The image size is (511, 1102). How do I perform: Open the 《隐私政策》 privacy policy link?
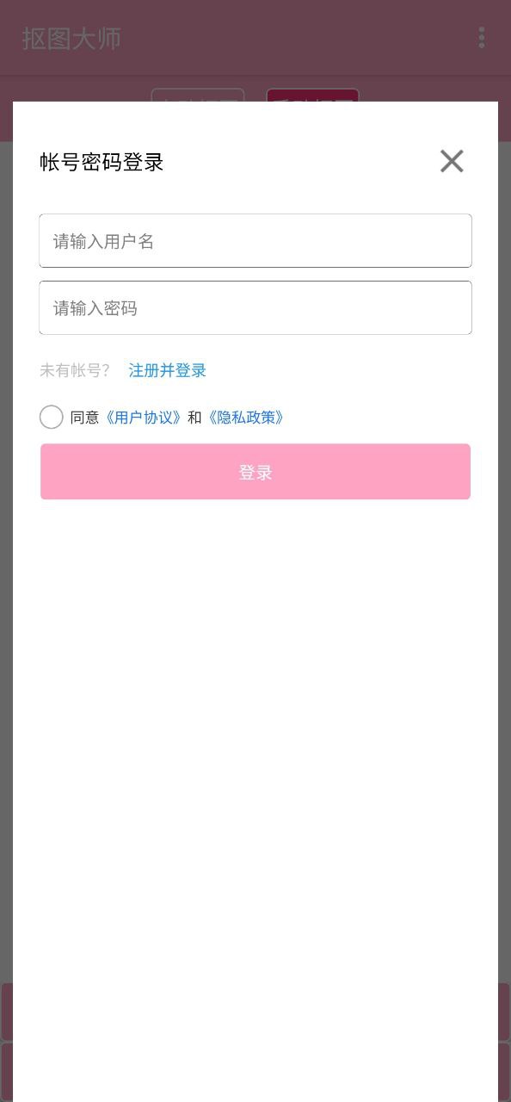click(x=245, y=418)
